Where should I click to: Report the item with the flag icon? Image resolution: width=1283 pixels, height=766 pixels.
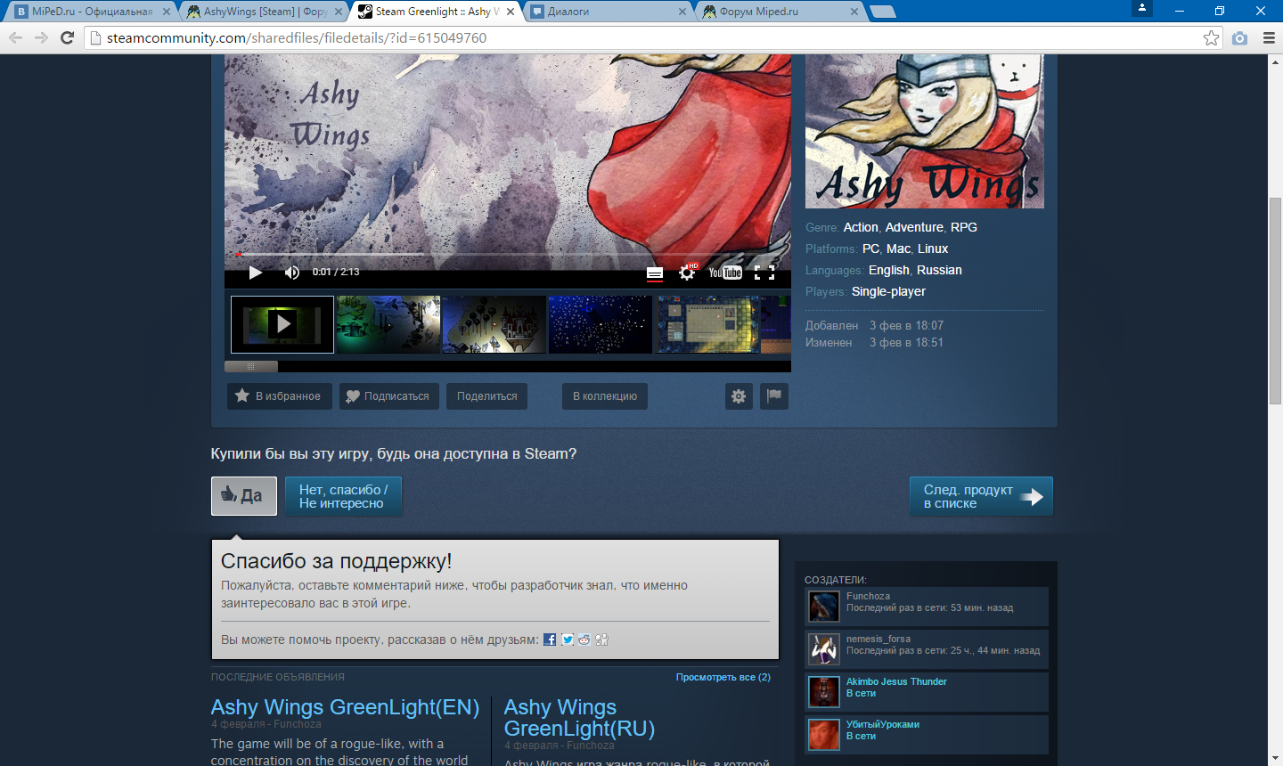774,396
